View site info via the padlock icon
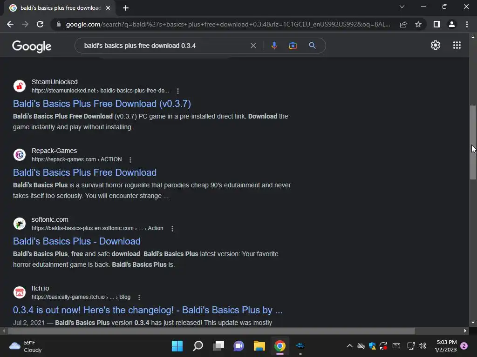The width and height of the screenshot is (477, 357). click(59, 24)
